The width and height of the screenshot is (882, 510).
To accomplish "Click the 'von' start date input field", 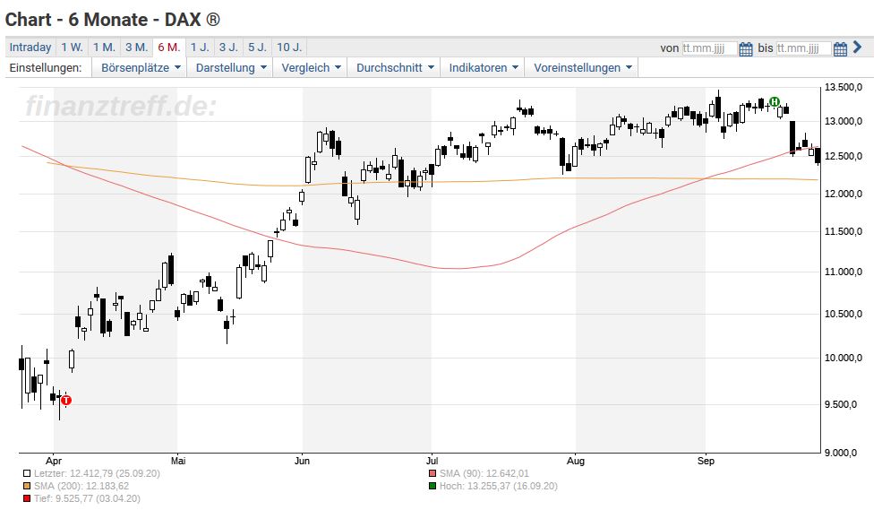I will pyautogui.click(x=709, y=48).
